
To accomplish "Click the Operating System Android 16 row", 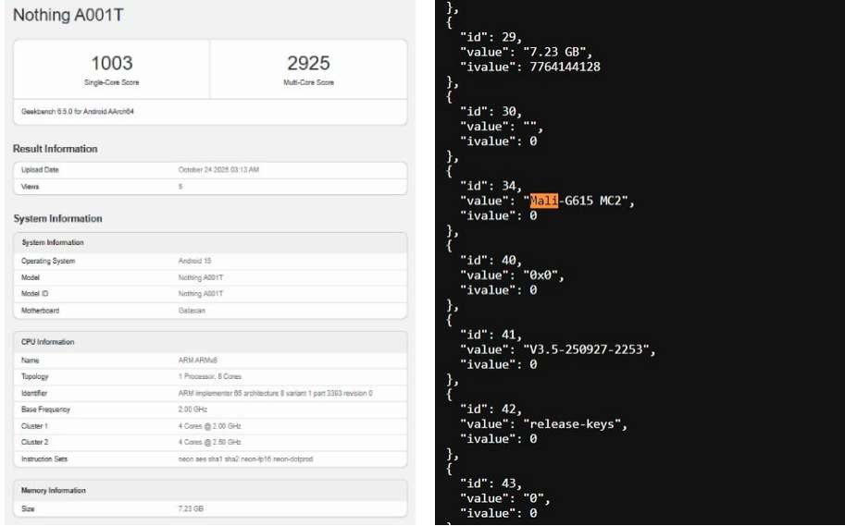I will coord(209,262).
